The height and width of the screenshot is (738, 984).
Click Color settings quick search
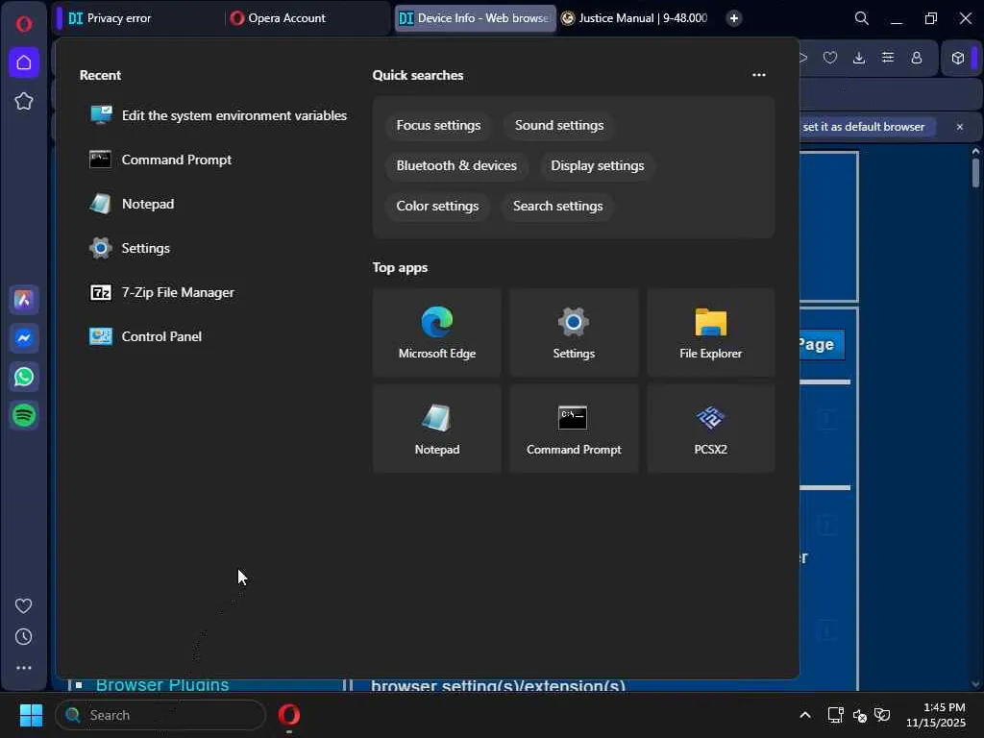(x=437, y=206)
